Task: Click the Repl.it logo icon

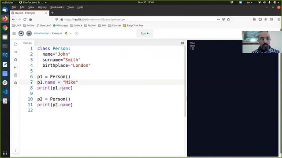Action: [x=21, y=33]
